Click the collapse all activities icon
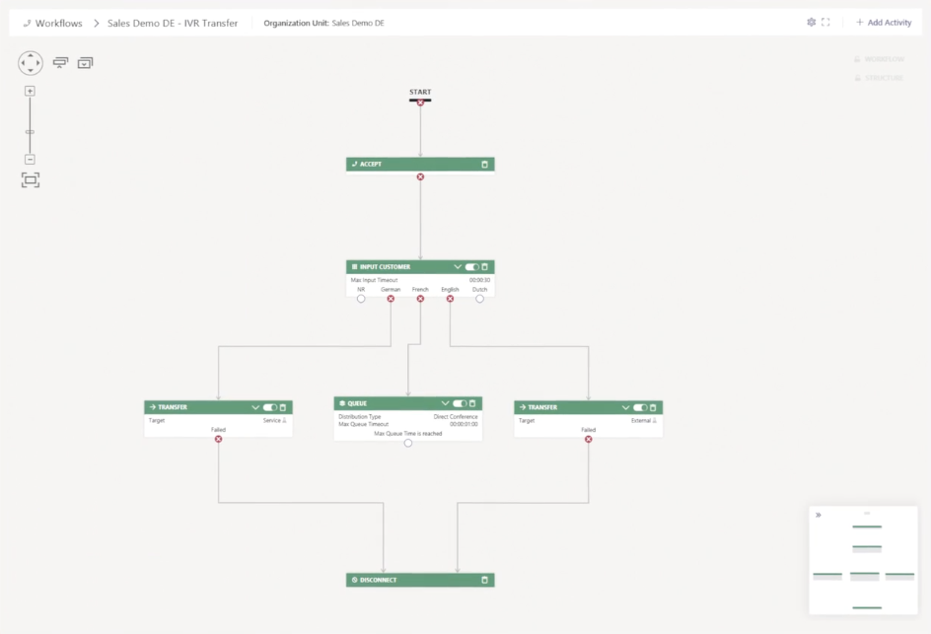931x634 pixels. point(61,63)
